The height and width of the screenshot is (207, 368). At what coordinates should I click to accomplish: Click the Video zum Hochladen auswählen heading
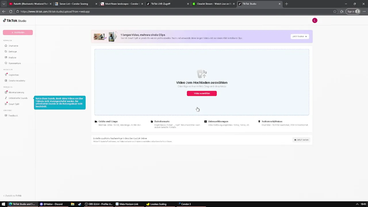pos(202,83)
